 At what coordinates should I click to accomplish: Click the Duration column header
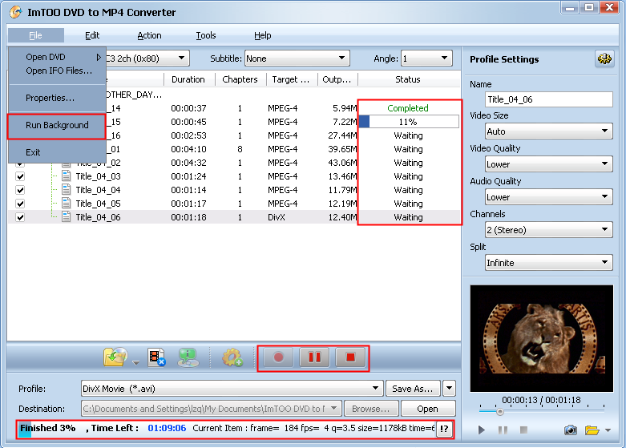188,79
